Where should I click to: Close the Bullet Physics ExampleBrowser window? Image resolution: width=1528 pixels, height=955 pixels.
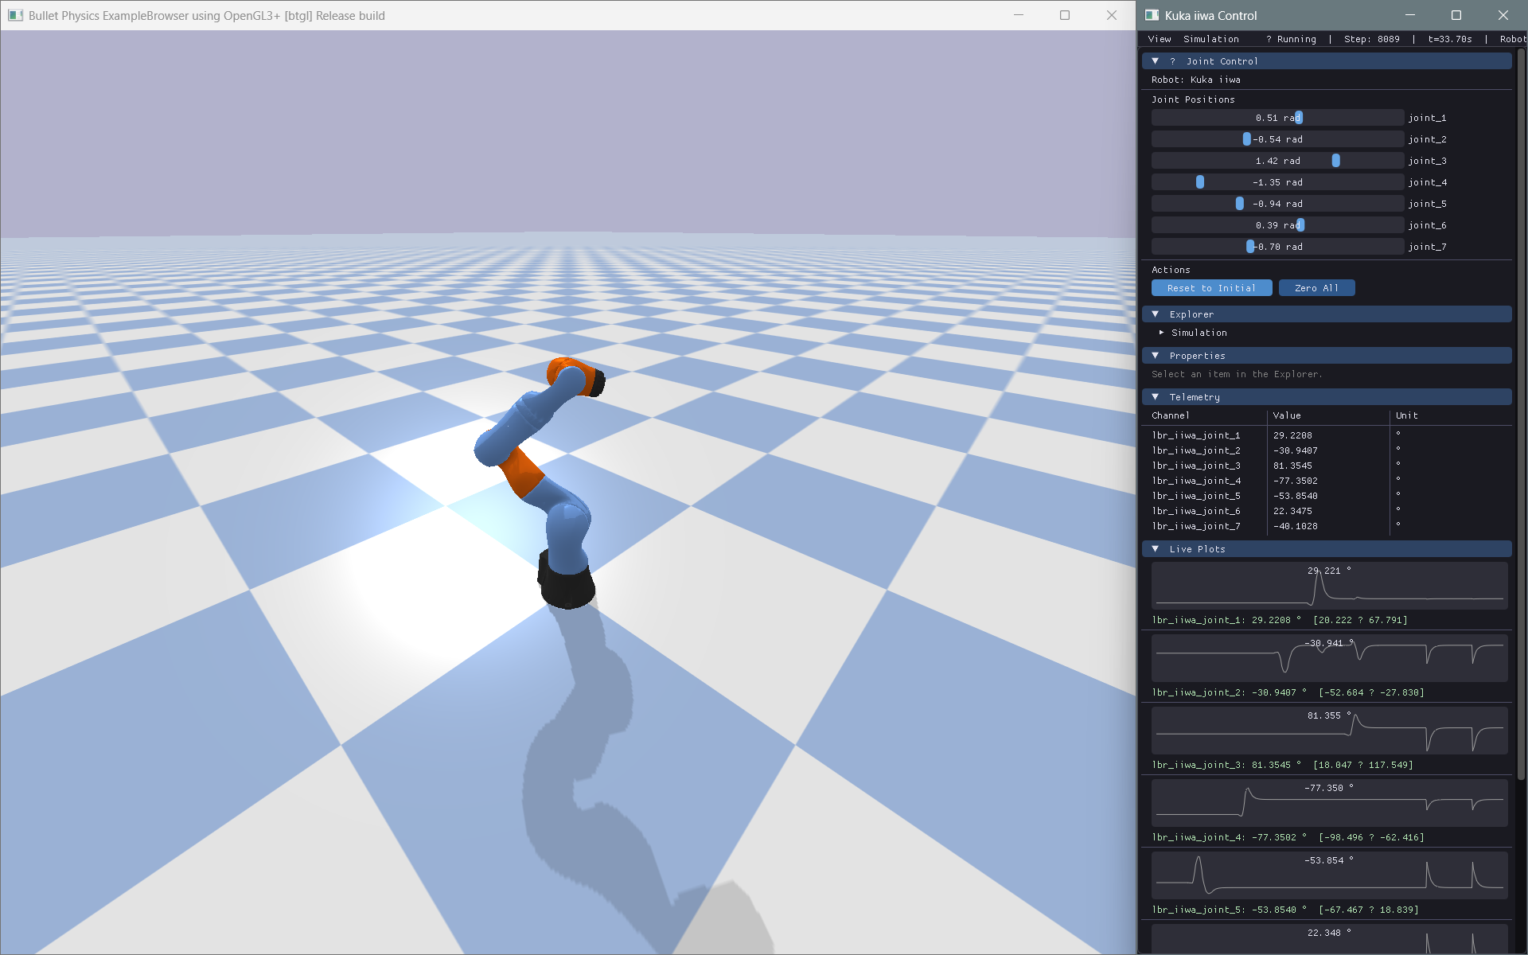(1112, 15)
